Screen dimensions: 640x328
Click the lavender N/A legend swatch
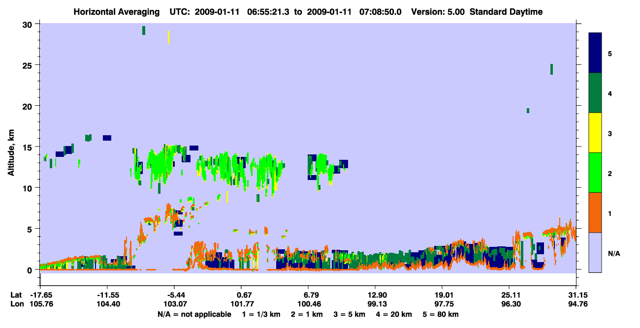click(595, 252)
